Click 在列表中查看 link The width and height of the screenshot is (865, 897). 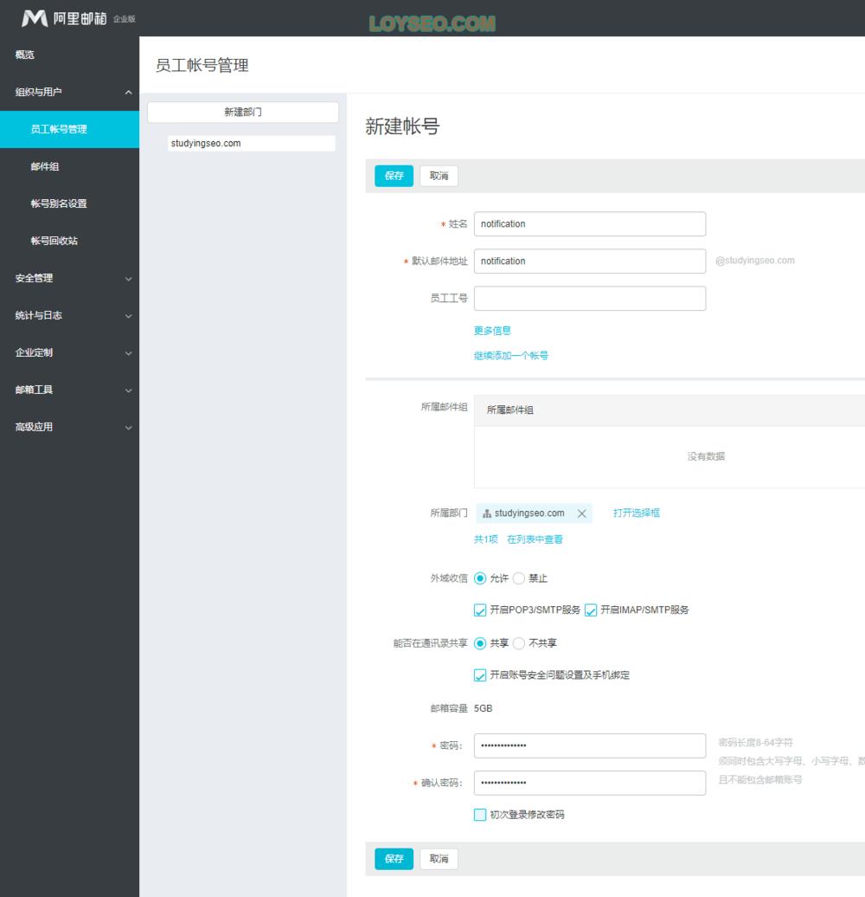[535, 539]
